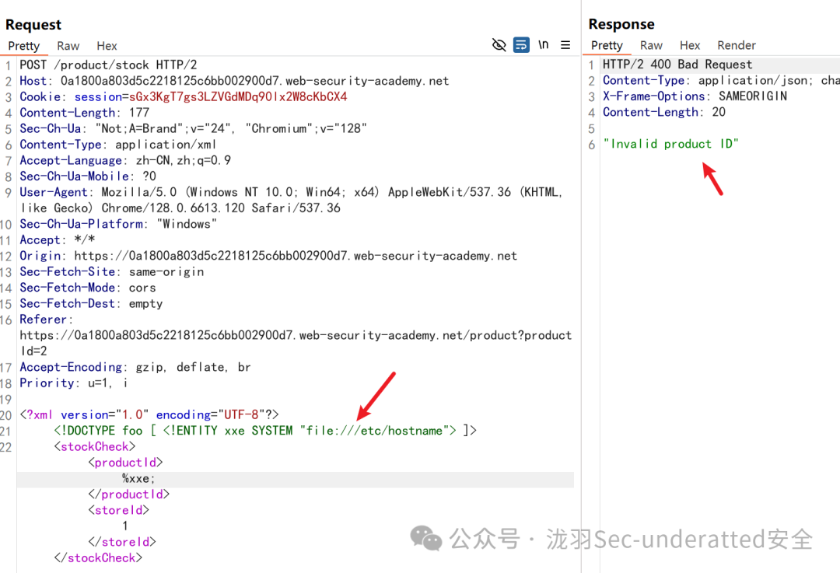The image size is (840, 573).
Task: Click the HTTP/2 400 Bad Request status line
Action: point(677,65)
